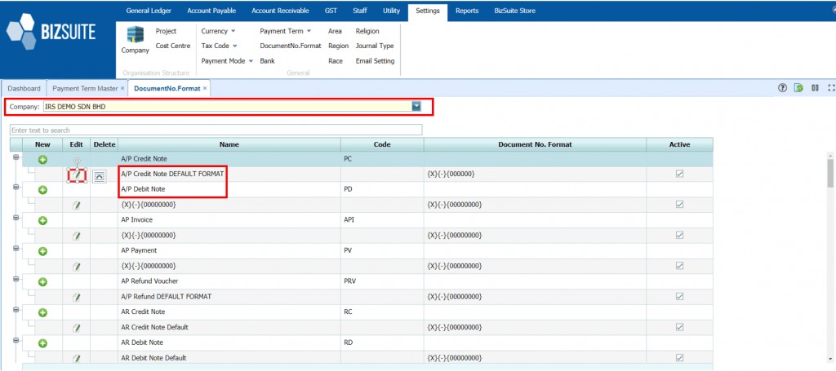Viewport: 836px width, 371px height.
Task: Add new format under AP Refund Voucher
Action: [x=42, y=281]
